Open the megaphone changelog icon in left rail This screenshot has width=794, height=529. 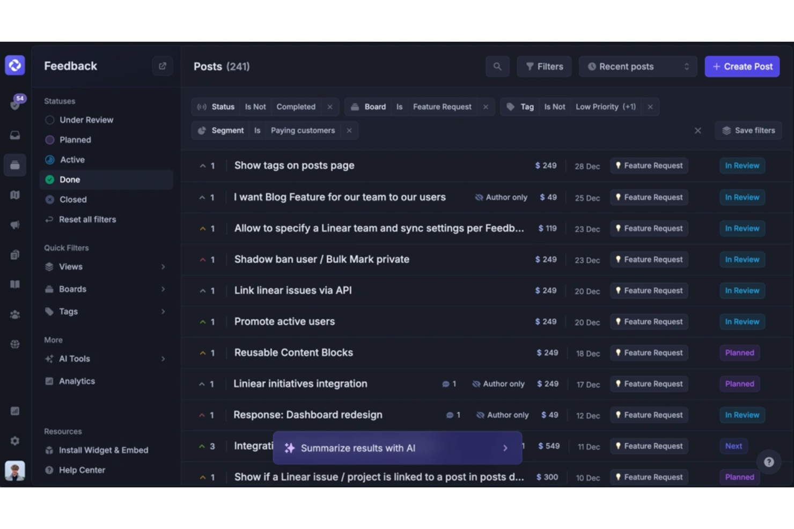[x=15, y=225]
